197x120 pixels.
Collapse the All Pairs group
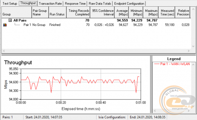[x=10, y=20]
